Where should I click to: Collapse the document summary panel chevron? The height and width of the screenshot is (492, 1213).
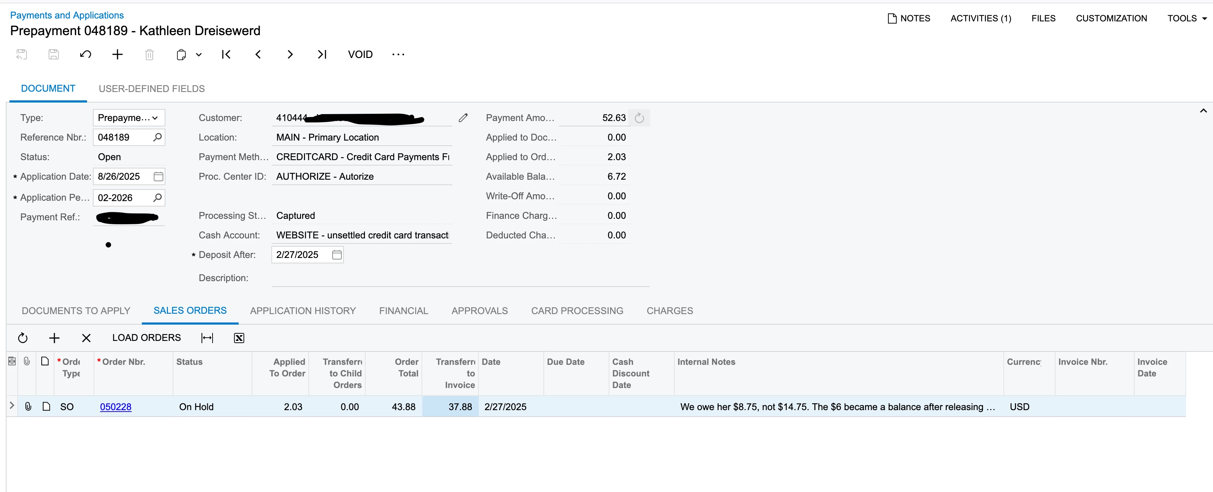(x=1203, y=111)
